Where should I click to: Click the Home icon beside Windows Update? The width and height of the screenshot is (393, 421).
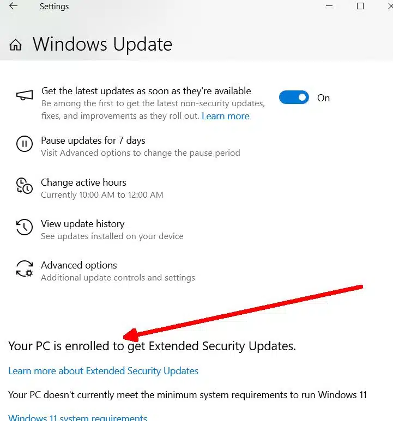pos(16,45)
